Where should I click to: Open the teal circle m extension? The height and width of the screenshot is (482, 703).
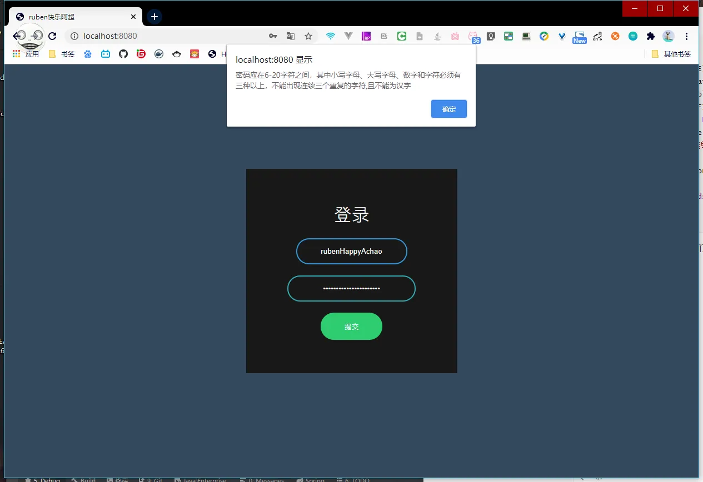(633, 36)
